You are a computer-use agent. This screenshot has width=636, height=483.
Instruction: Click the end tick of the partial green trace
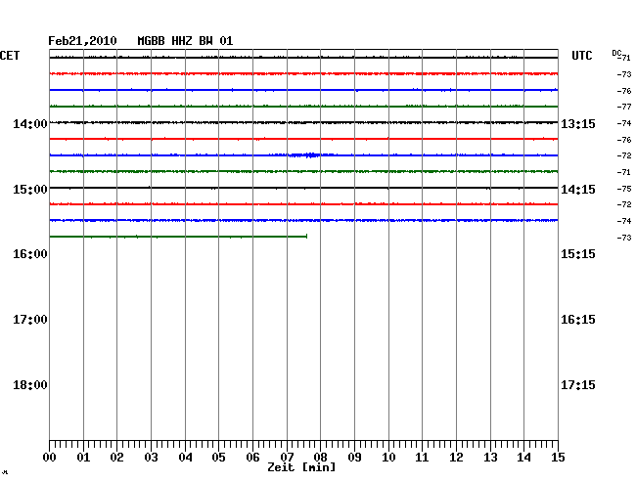(306, 237)
